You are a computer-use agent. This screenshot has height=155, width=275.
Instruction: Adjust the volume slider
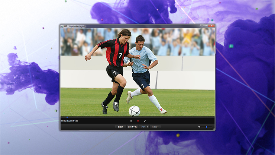click(x=207, y=127)
